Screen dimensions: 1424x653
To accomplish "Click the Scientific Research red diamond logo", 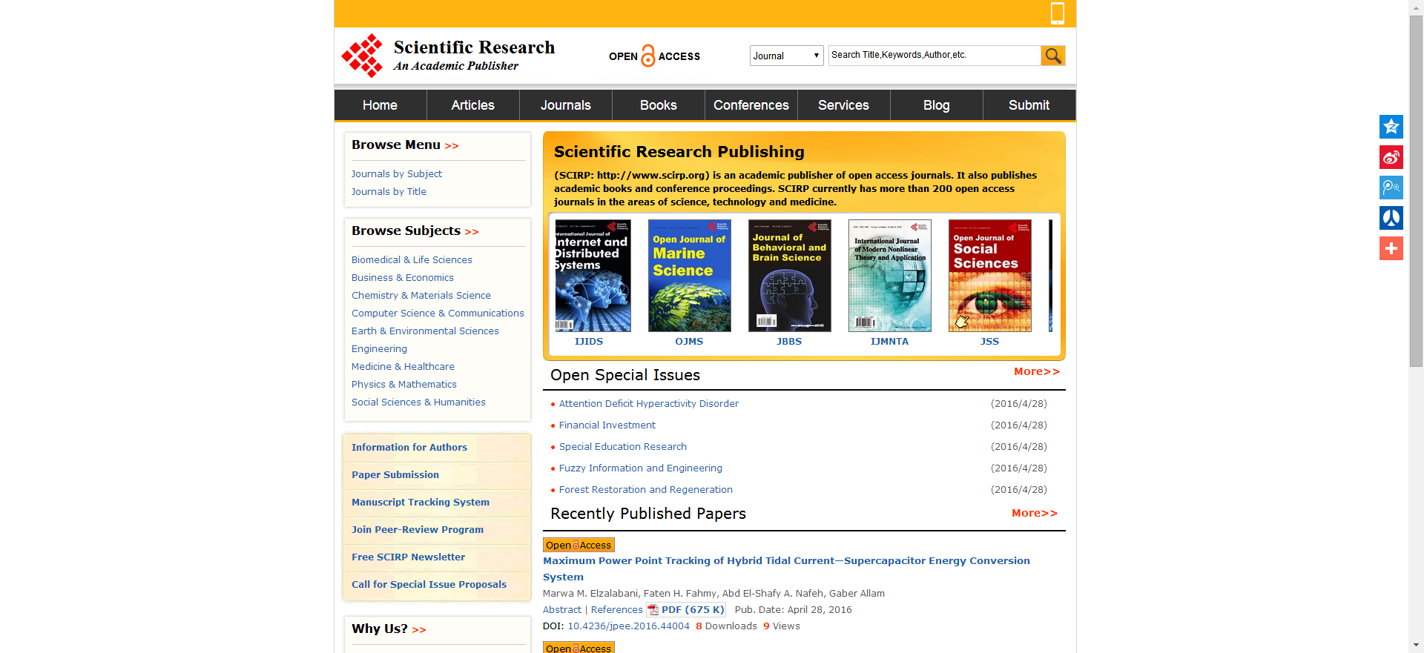I will pyautogui.click(x=362, y=56).
